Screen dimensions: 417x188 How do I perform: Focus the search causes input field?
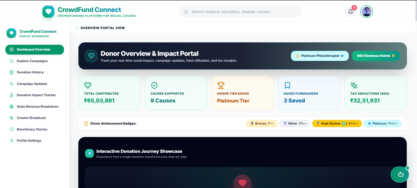[240, 12]
